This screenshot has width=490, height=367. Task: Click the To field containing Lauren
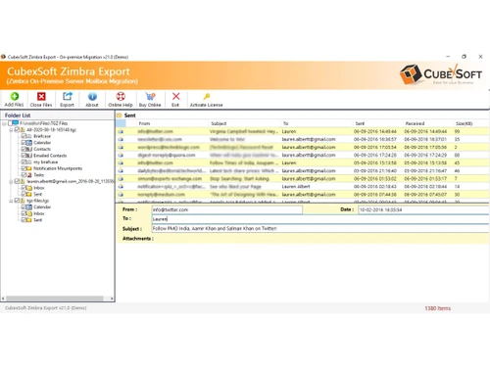coord(320,219)
